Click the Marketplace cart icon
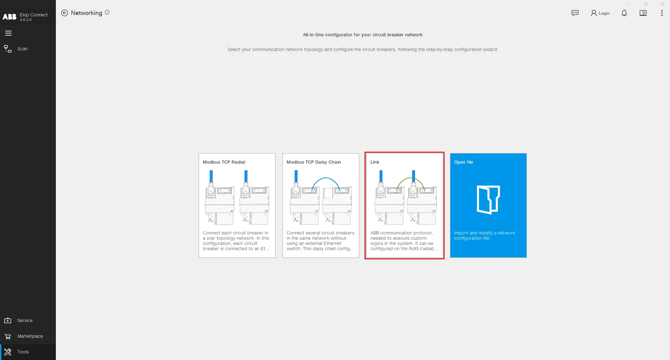Image resolution: width=670 pixels, height=360 pixels. point(8,336)
